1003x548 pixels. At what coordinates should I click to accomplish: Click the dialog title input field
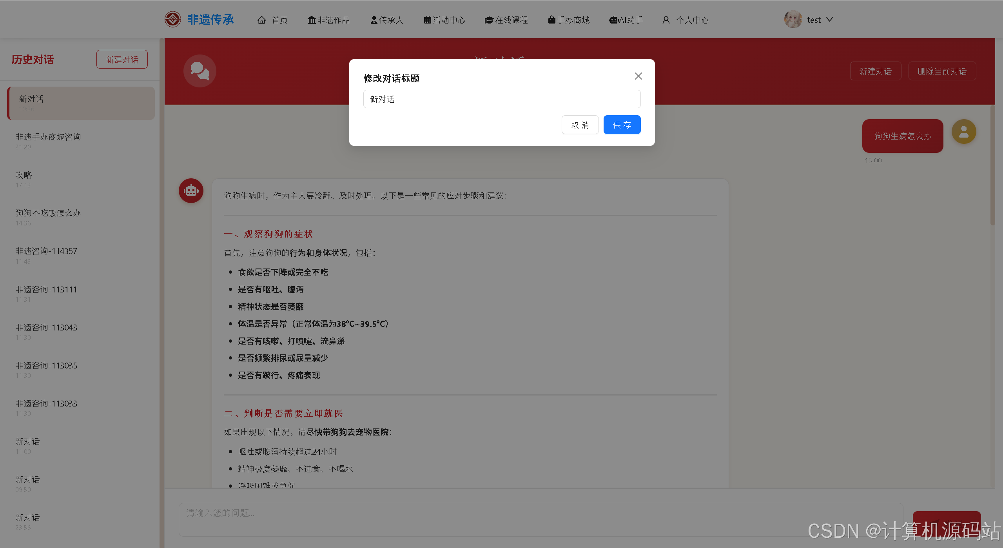(502, 99)
